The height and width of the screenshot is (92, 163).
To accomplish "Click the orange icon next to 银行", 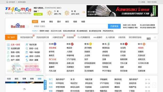I will tap(144, 44).
